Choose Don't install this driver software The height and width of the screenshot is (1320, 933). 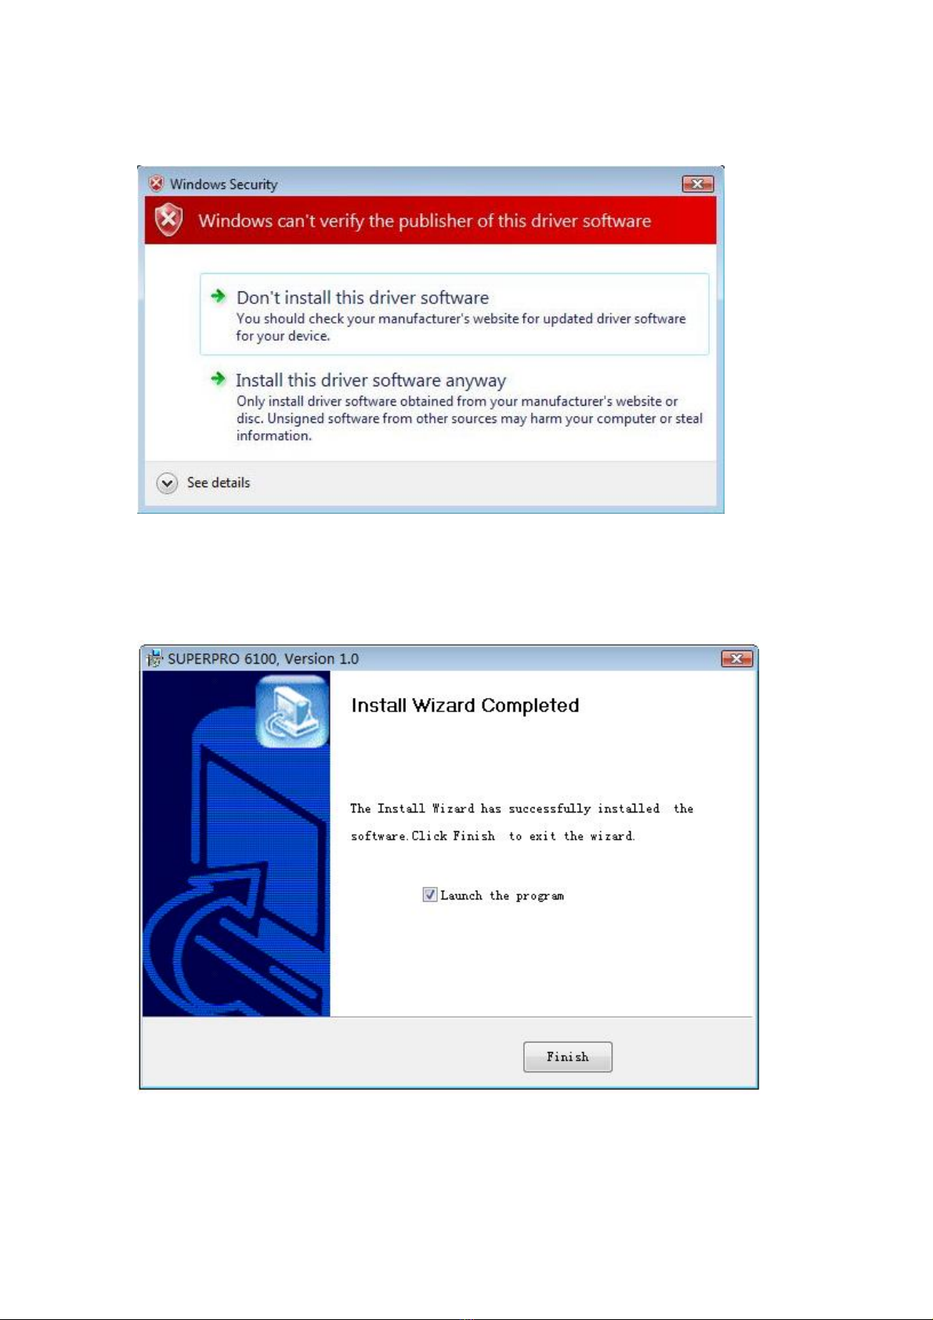pyautogui.click(x=454, y=314)
